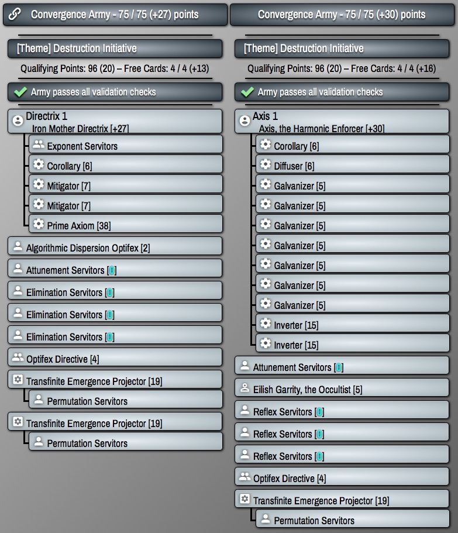Select left army Attunement Servitors [0] entry
The width and height of the screenshot is (458, 533).
point(115,269)
